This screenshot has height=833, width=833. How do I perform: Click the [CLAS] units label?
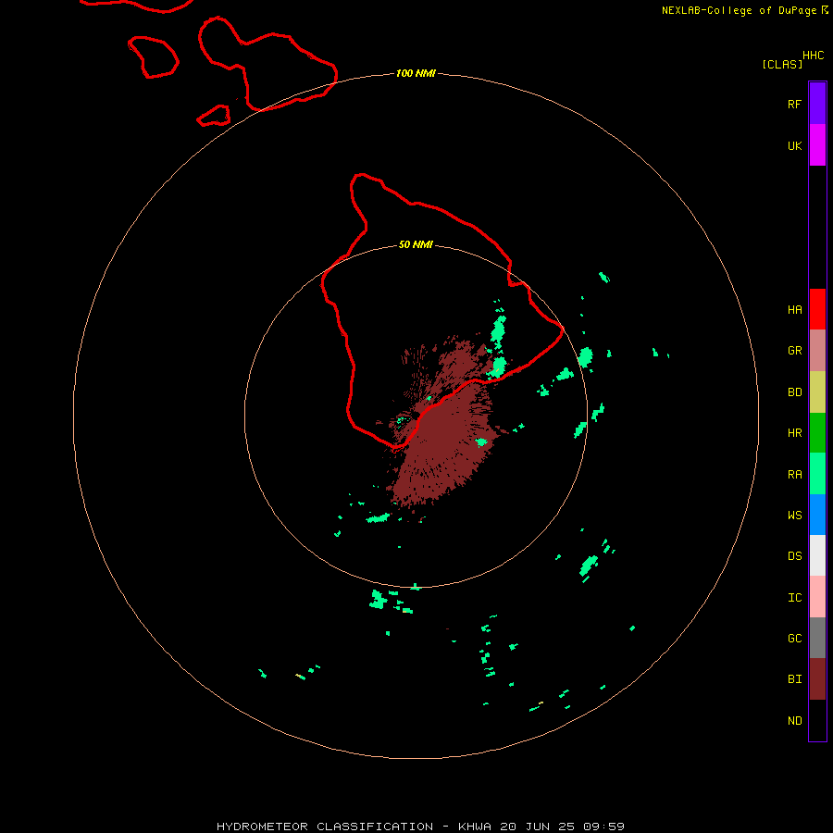pos(782,64)
